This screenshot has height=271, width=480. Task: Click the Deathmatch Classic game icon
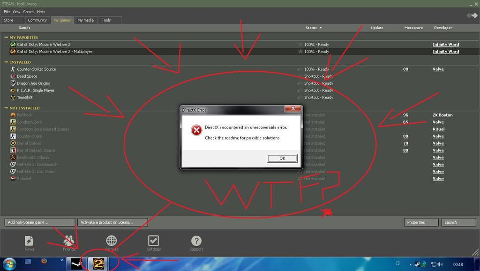[13, 158]
